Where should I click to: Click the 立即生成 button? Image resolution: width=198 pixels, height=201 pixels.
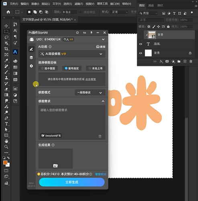[x=72, y=182]
